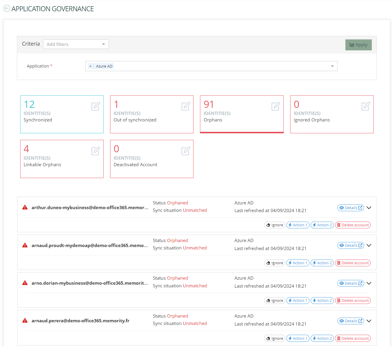The image size is (392, 346).
Task: Click warning icon next to arthur.duneo account
Action: click(25, 207)
